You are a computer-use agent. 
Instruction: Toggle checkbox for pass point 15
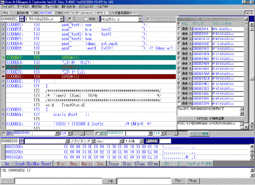pyautogui.click(x=179, y=98)
